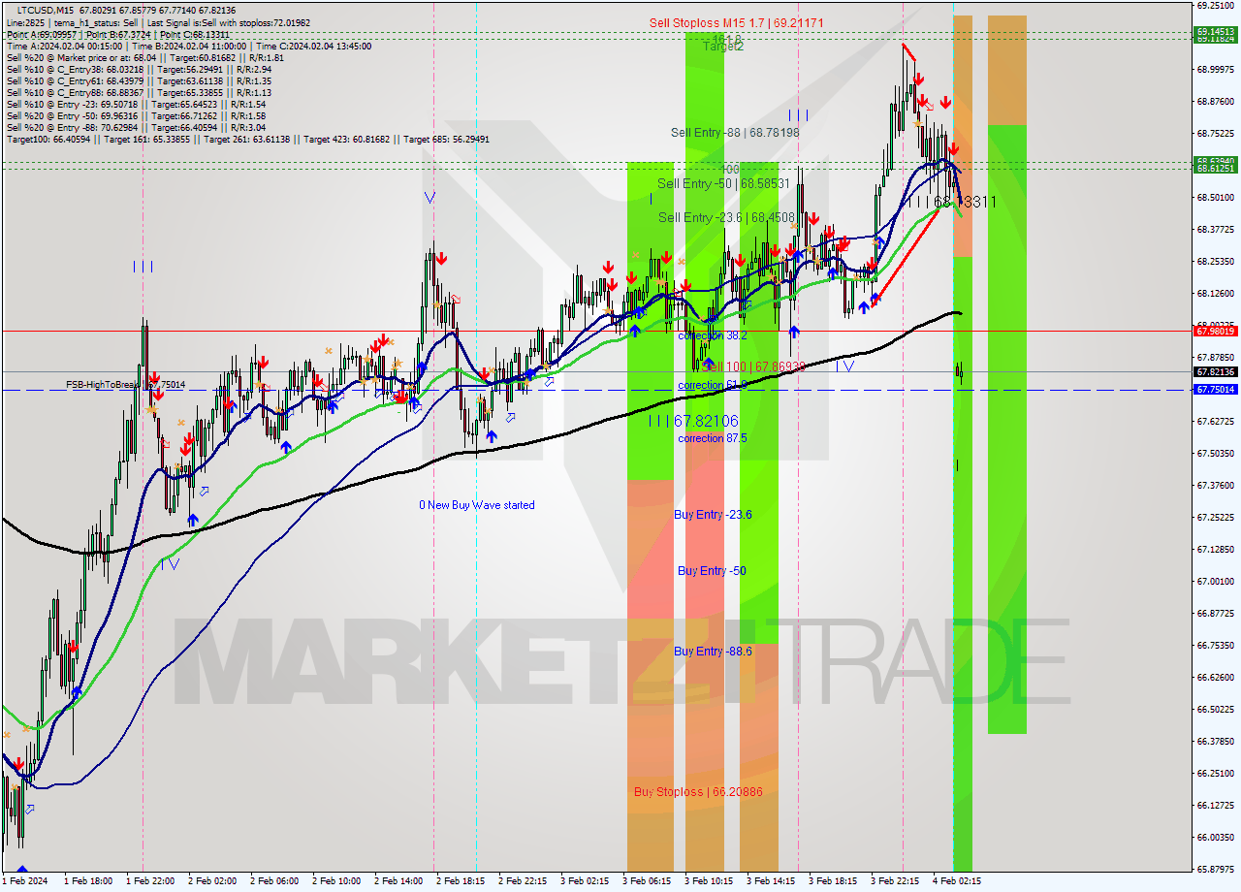Image resolution: width=1241 pixels, height=892 pixels.
Task: Click '3 Feb 22:15' on the time axis
Action: (895, 881)
